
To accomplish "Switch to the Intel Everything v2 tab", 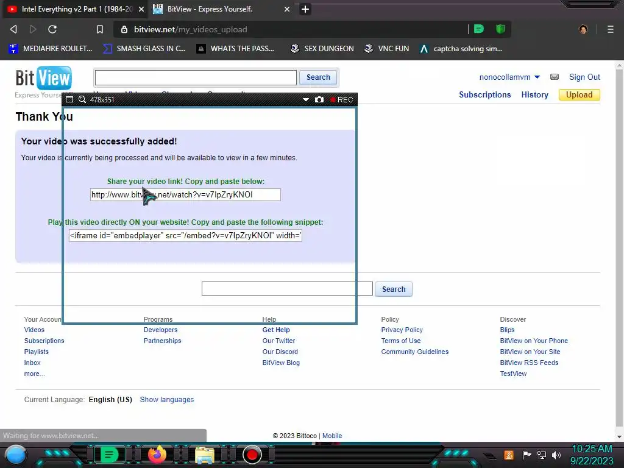I will 76,9.
